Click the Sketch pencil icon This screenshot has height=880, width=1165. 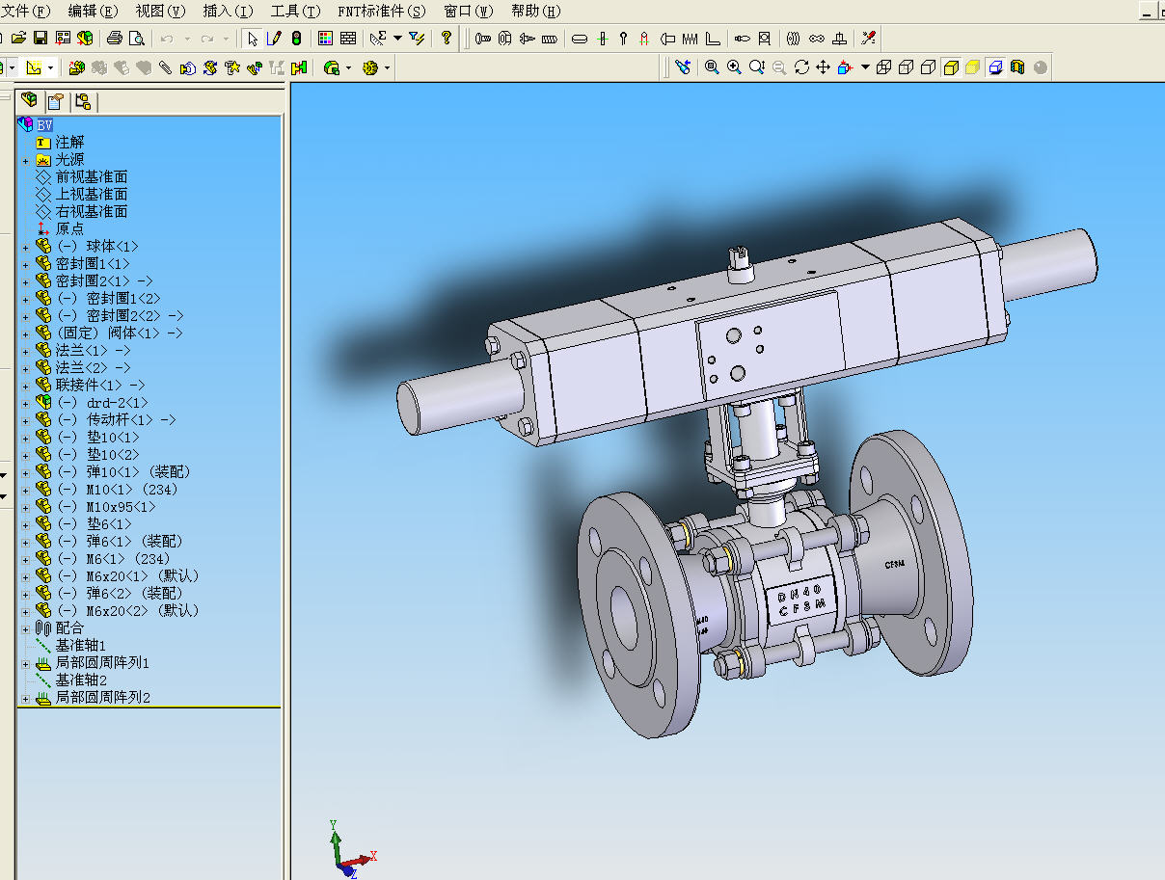(274, 39)
